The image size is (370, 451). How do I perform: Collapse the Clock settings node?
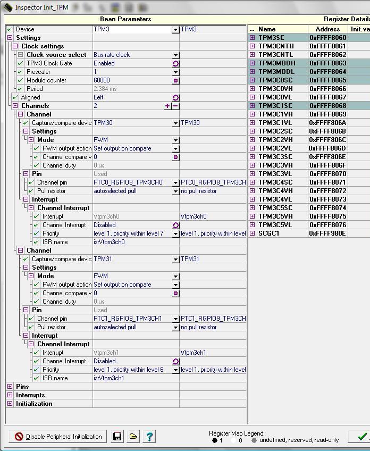tap(15, 46)
